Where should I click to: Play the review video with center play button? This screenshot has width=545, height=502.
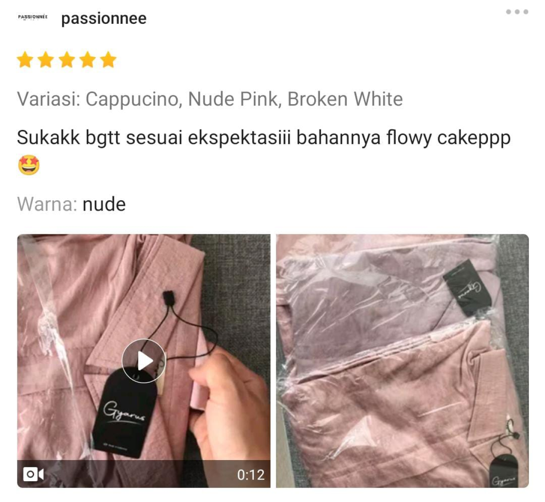(144, 361)
